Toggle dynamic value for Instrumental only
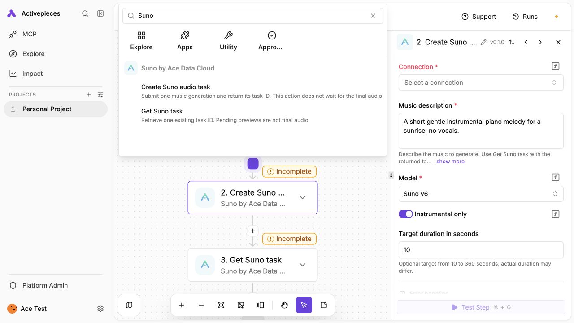Screen dimensions: 574x323 click(556, 214)
